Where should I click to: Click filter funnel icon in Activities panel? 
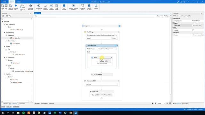tap(10, 16)
